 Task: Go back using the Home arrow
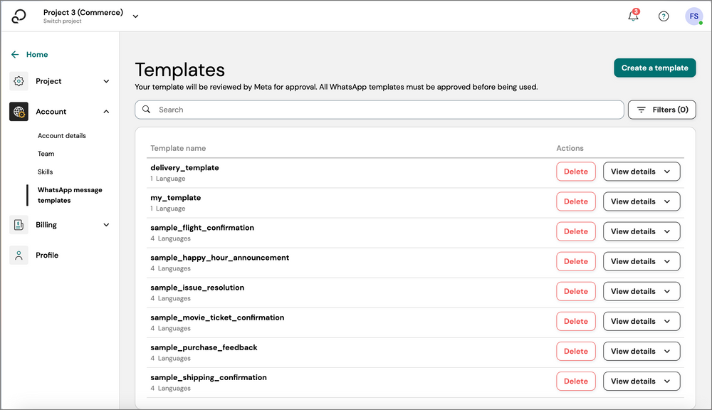16,55
